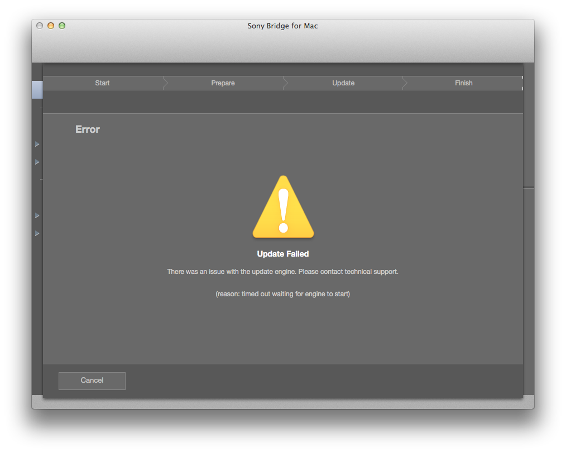
Task: Minimize the Sony Bridge window
Action: (x=51, y=26)
